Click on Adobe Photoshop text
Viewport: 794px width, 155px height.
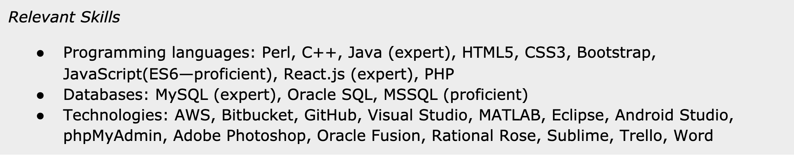(x=239, y=136)
